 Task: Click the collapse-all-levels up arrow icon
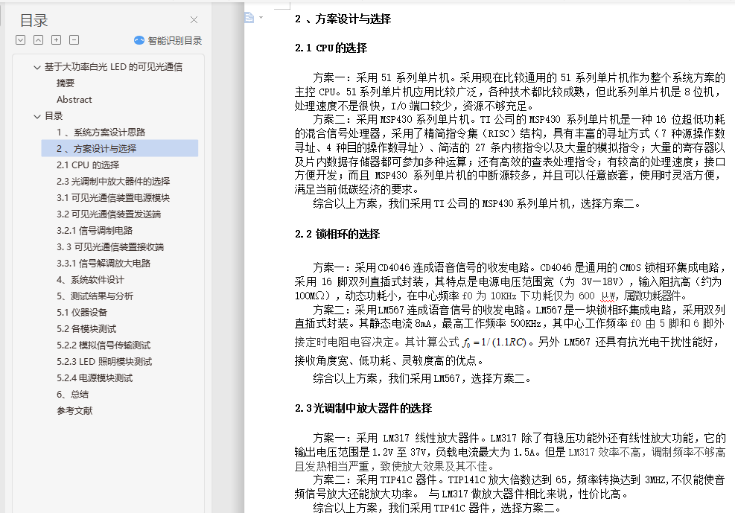[x=39, y=39]
